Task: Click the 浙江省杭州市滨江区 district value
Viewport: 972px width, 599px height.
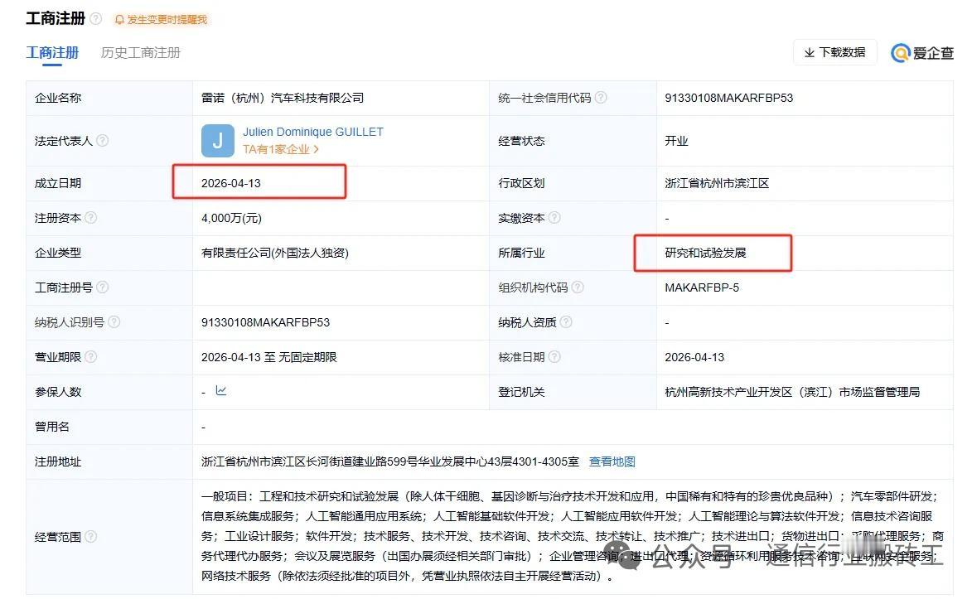Action: click(717, 184)
